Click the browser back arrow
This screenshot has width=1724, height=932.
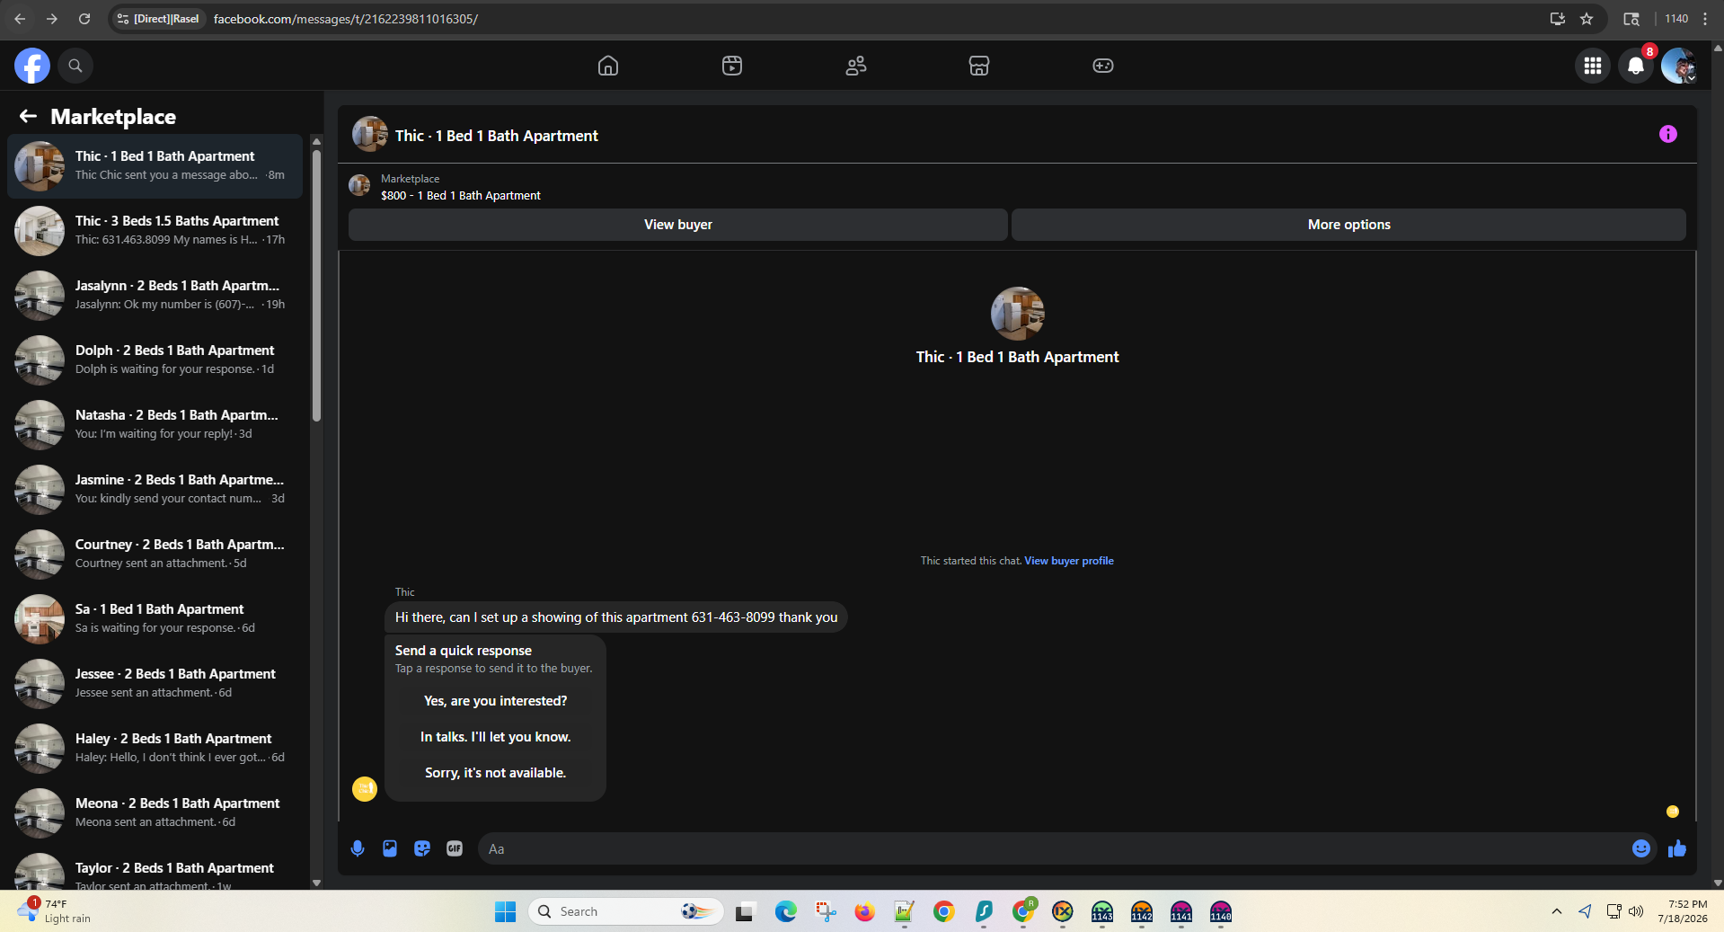pos(20,19)
